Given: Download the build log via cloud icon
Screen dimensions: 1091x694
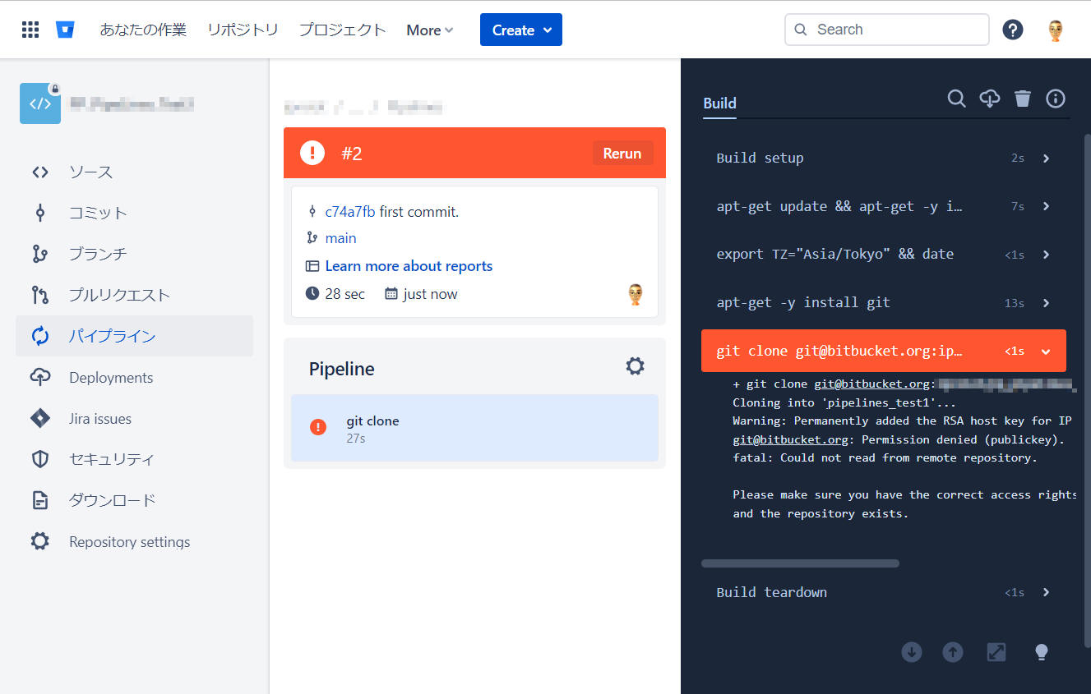Looking at the screenshot, I should pyautogui.click(x=990, y=99).
